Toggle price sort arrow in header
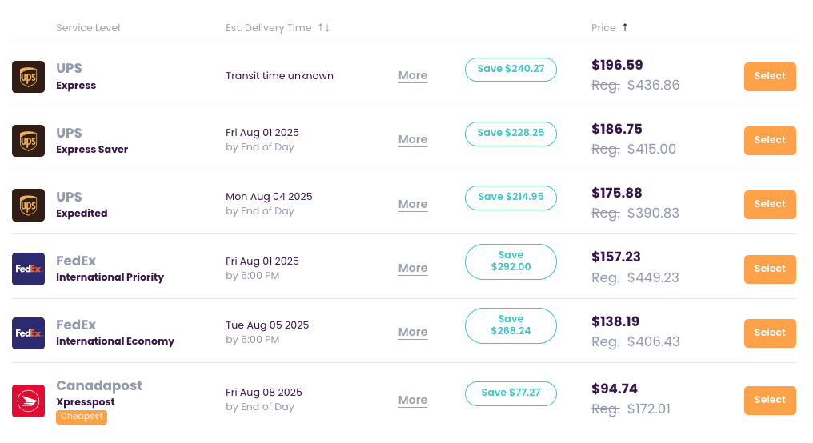 625,28
